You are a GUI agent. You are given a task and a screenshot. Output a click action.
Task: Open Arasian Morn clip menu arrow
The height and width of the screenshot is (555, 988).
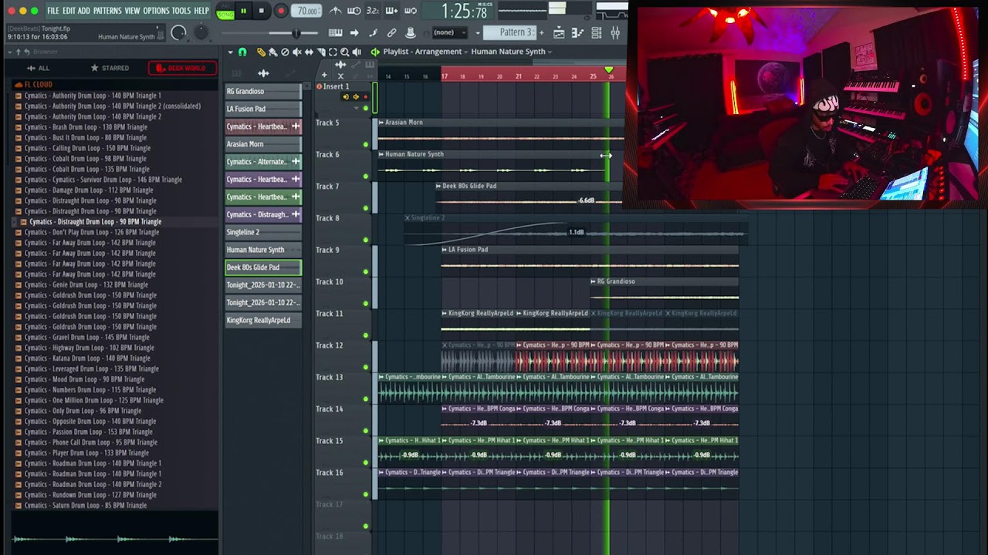pos(381,123)
